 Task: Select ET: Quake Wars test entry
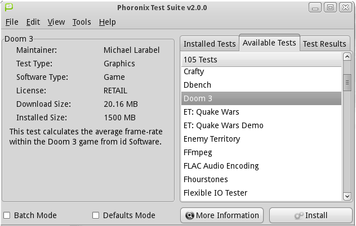[x=261, y=112]
